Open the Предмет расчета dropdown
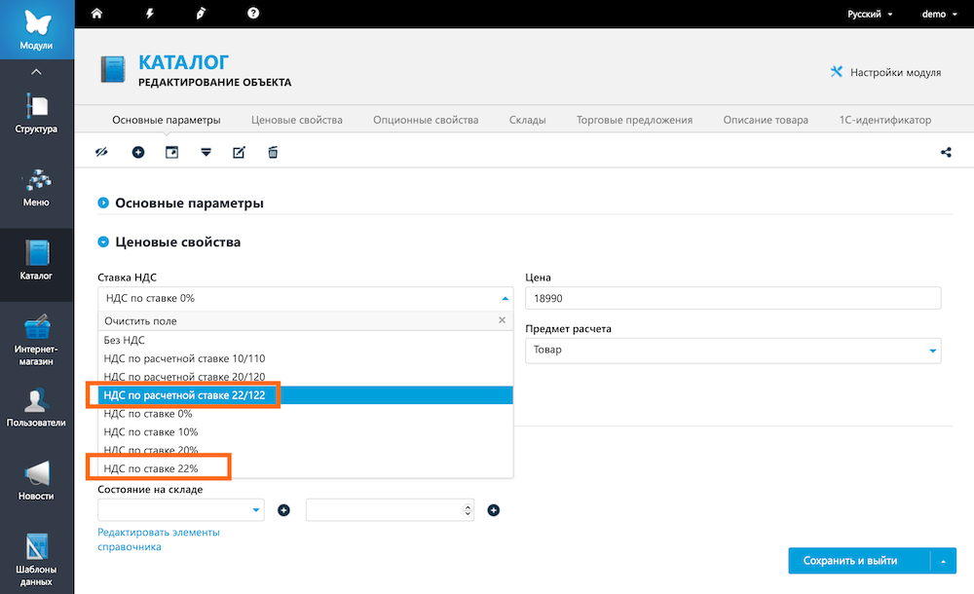974x594 pixels. click(x=732, y=351)
